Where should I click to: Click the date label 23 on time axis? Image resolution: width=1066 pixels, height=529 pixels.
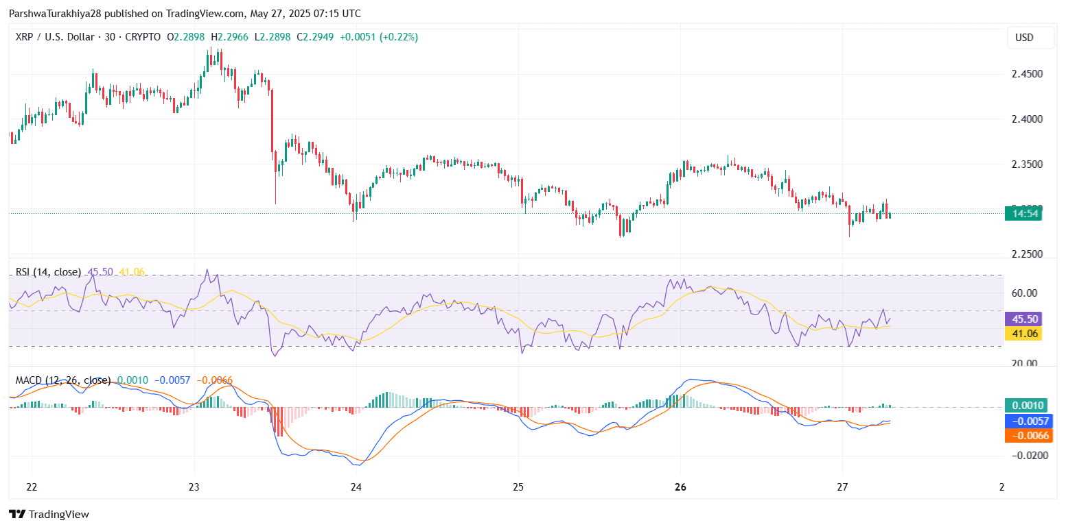tap(194, 487)
